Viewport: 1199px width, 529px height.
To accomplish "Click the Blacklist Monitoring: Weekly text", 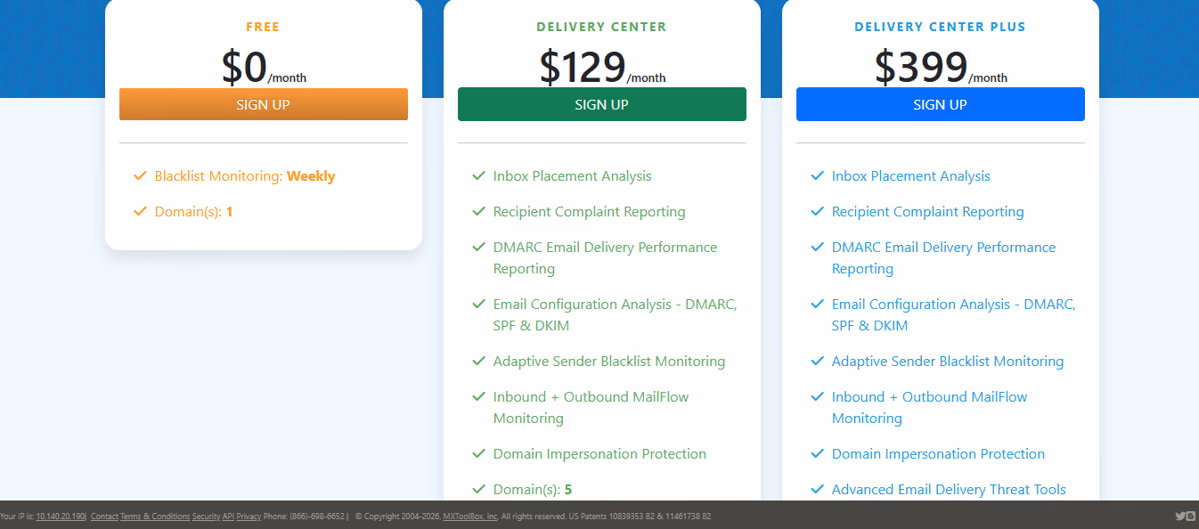I will tap(245, 176).
